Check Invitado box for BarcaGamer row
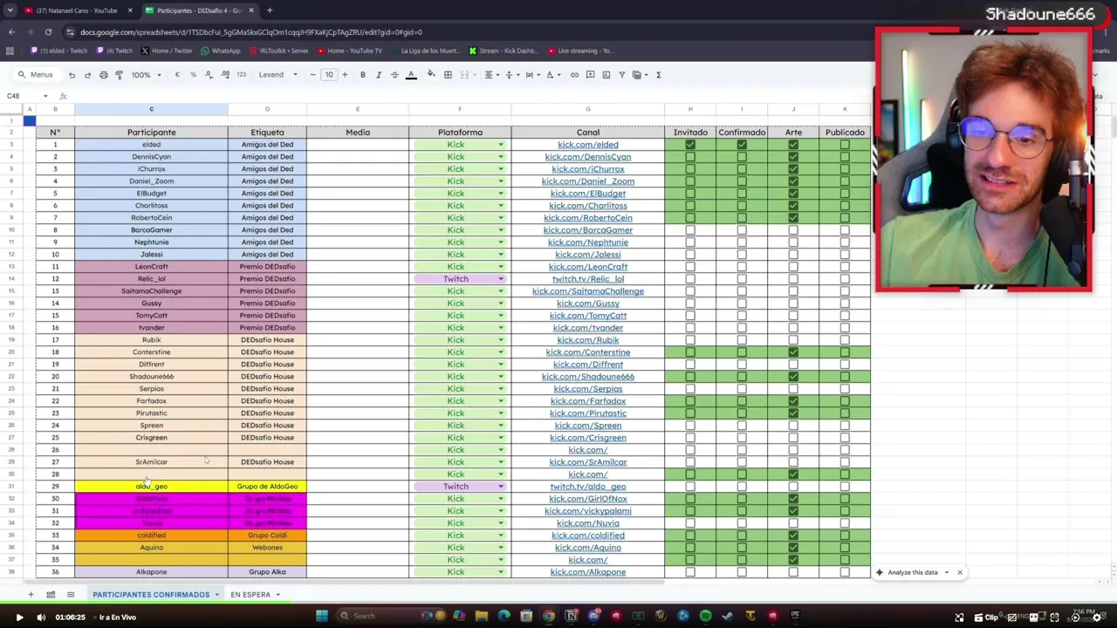This screenshot has height=628, width=1117. point(690,230)
